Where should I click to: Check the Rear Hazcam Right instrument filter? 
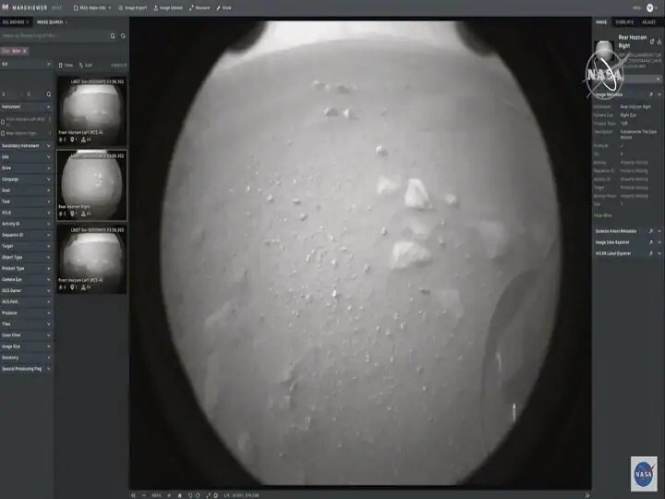(3, 133)
